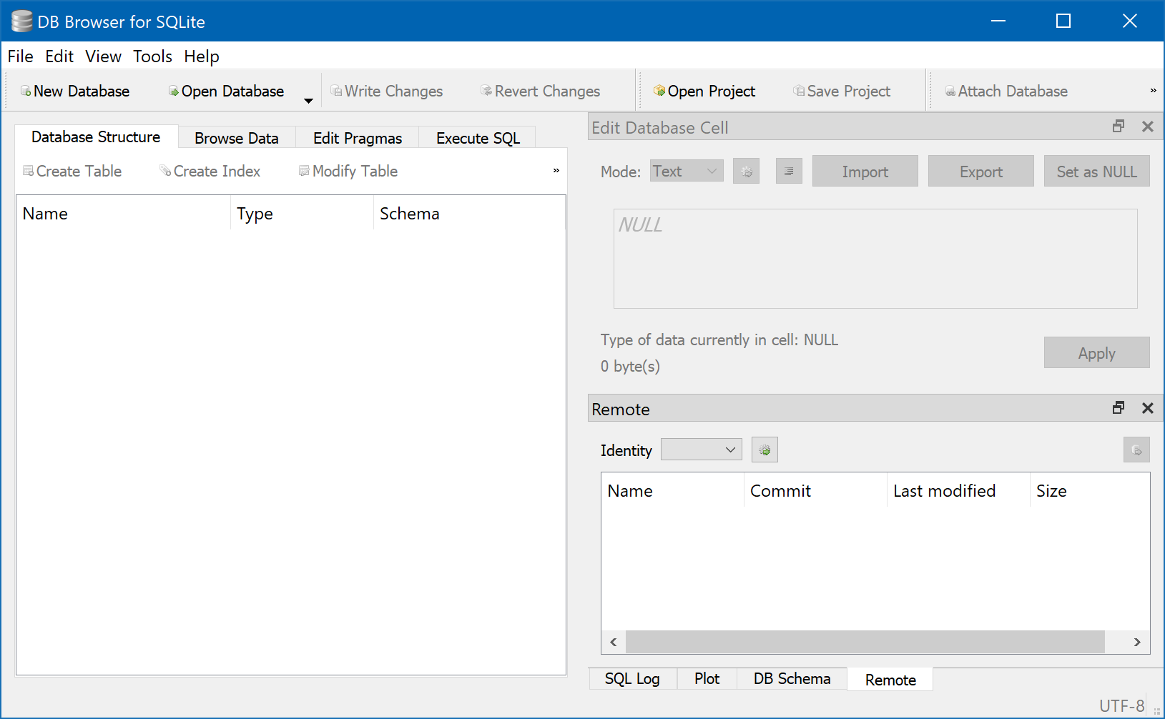Open identity settings gear in Remote panel
Image resolution: width=1165 pixels, height=719 pixels.
(764, 450)
